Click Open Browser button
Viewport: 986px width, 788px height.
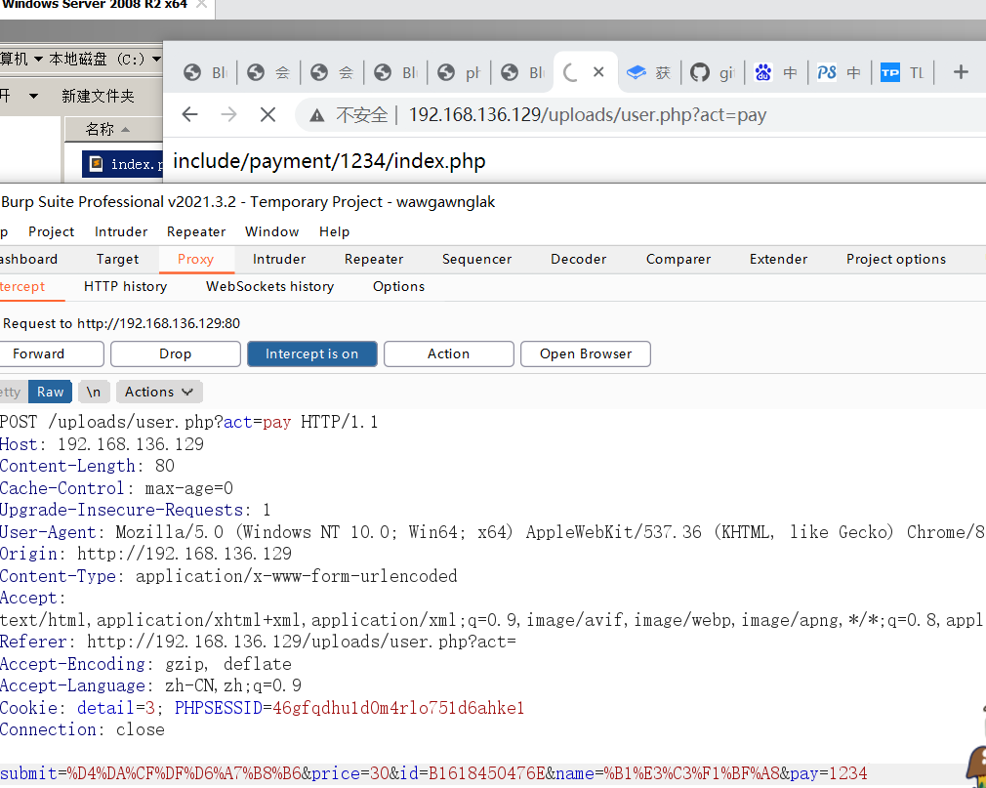click(x=586, y=353)
